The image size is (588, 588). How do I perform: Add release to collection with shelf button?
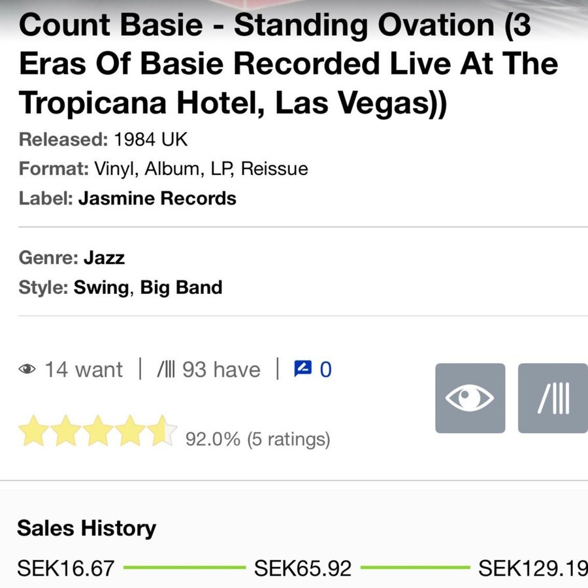(553, 398)
